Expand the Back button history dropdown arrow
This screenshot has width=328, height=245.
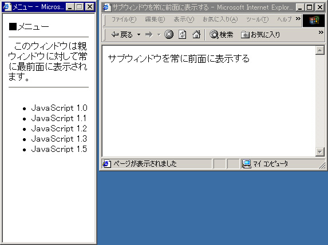click(x=139, y=34)
